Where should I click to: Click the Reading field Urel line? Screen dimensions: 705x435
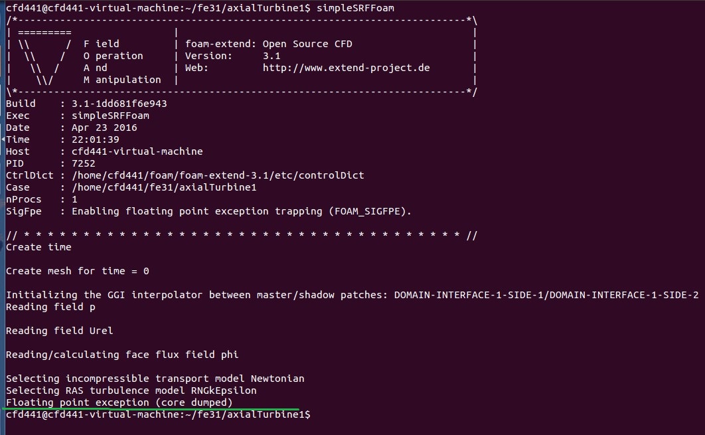tap(59, 331)
